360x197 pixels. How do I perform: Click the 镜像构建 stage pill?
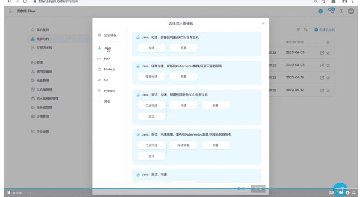[151, 77]
